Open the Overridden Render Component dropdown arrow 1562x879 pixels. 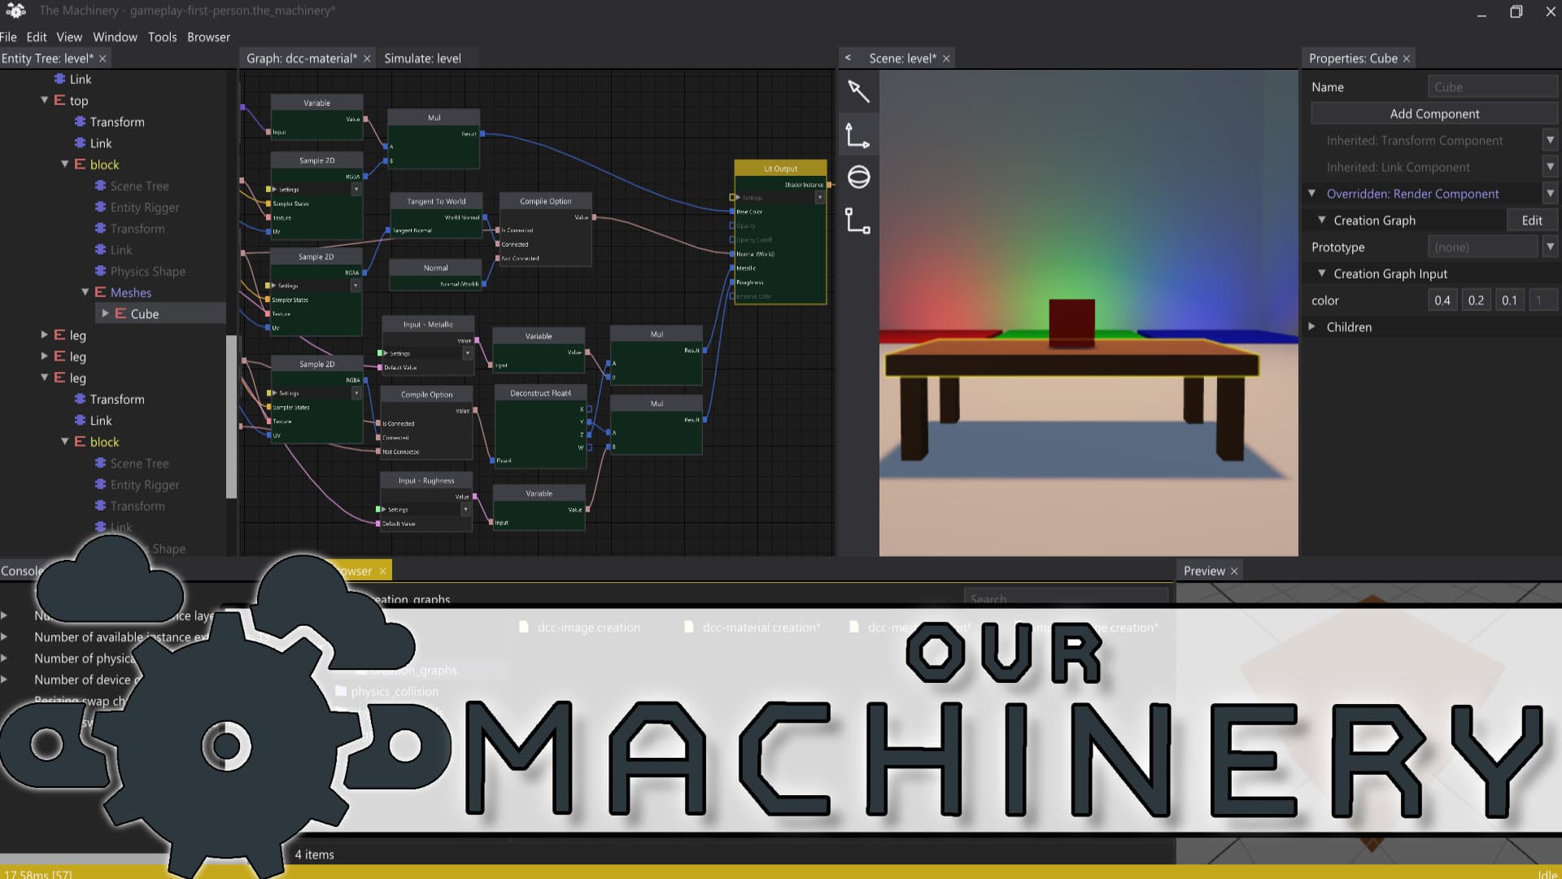(1550, 194)
